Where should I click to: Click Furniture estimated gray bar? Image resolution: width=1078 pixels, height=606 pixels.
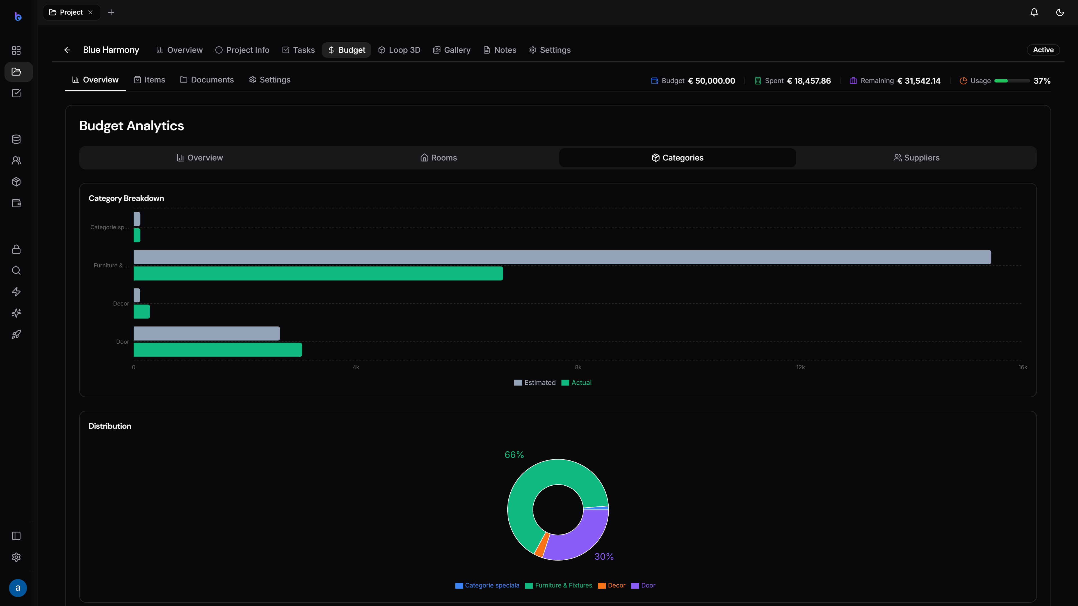click(562, 257)
